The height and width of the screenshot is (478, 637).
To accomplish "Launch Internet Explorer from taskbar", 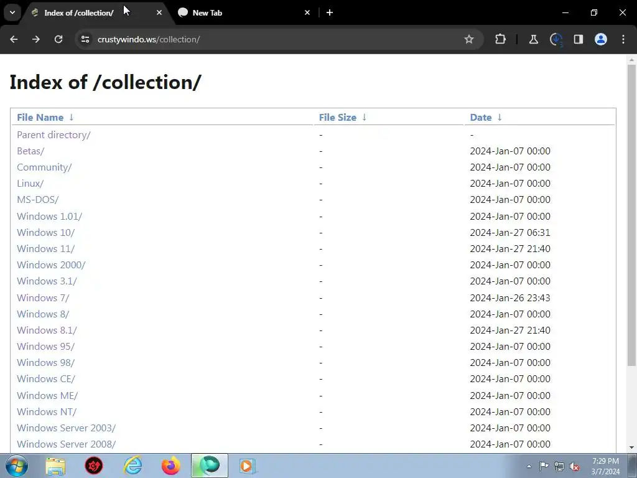I will coord(133,466).
